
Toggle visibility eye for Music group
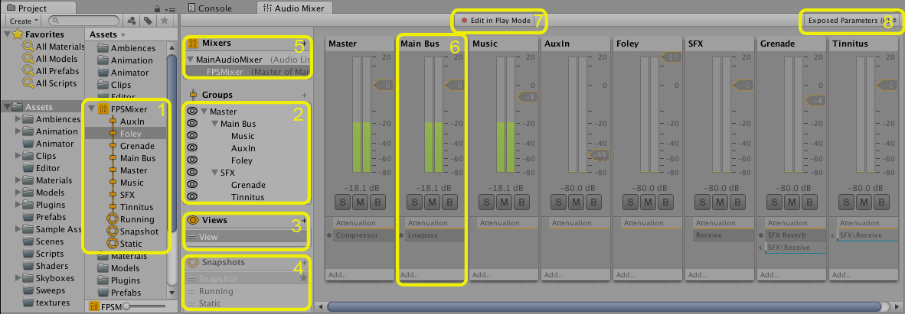tap(192, 136)
